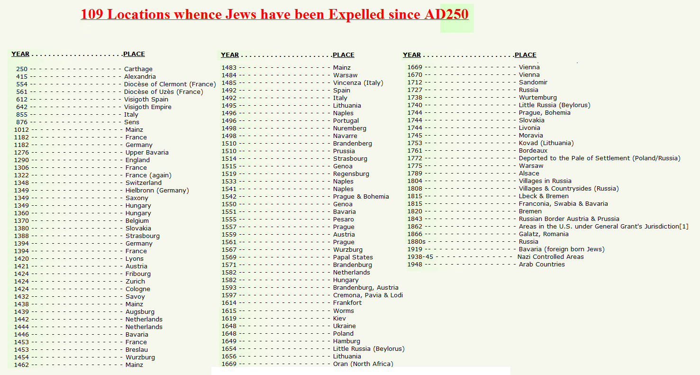700x375 pixels.
Task: Select the Carthage entry for year 250
Action: (138, 69)
